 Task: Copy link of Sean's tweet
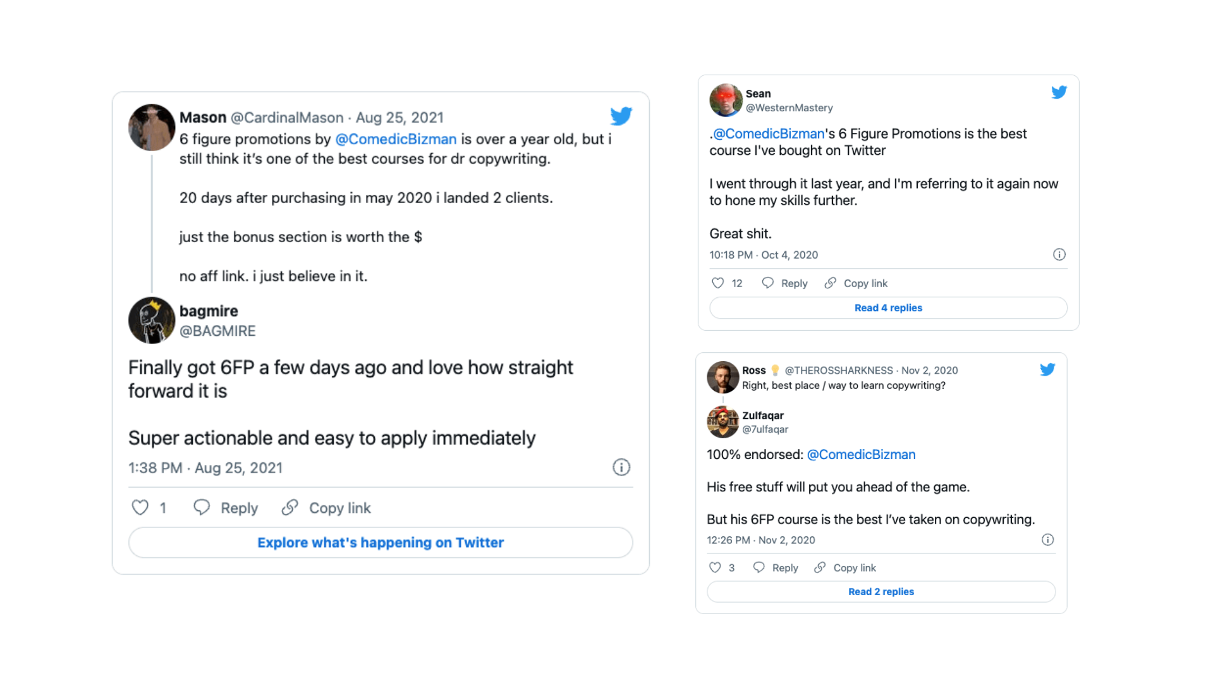tap(856, 283)
